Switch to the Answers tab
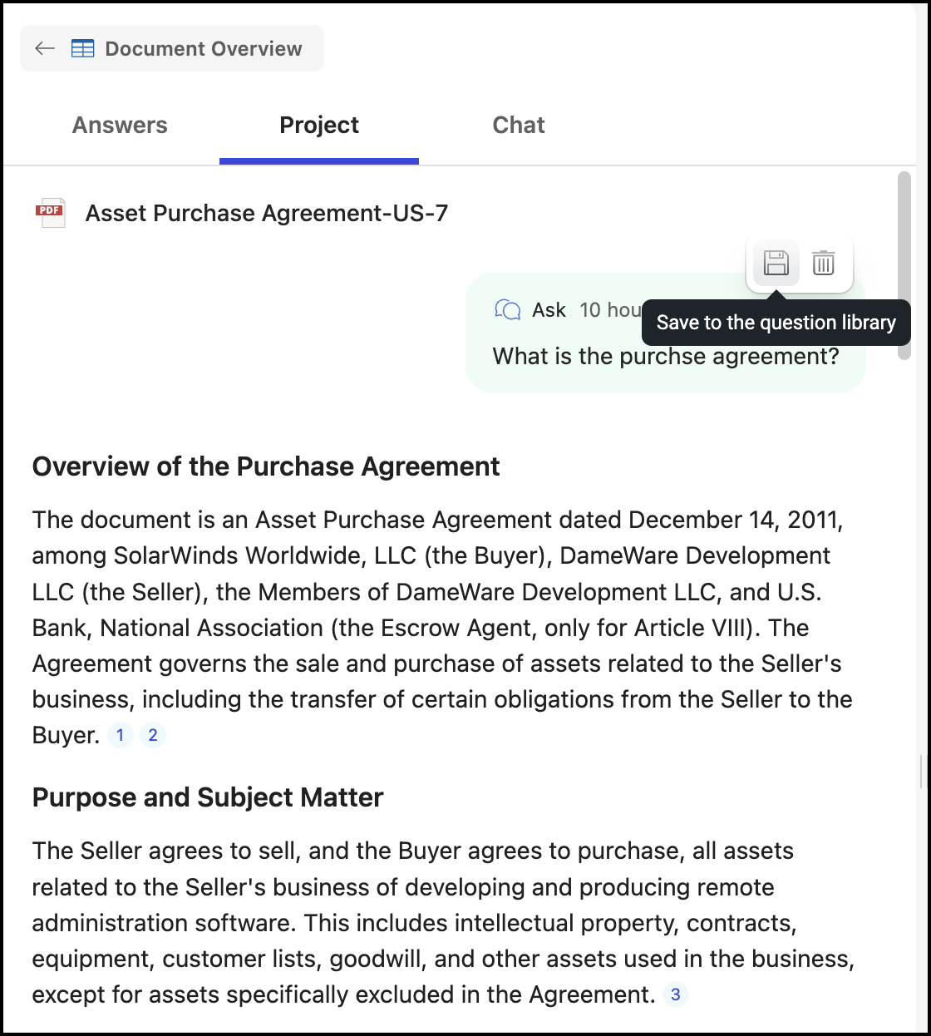 pyautogui.click(x=120, y=125)
